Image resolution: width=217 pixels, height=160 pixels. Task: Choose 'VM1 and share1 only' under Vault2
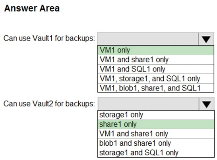[x=156, y=134]
